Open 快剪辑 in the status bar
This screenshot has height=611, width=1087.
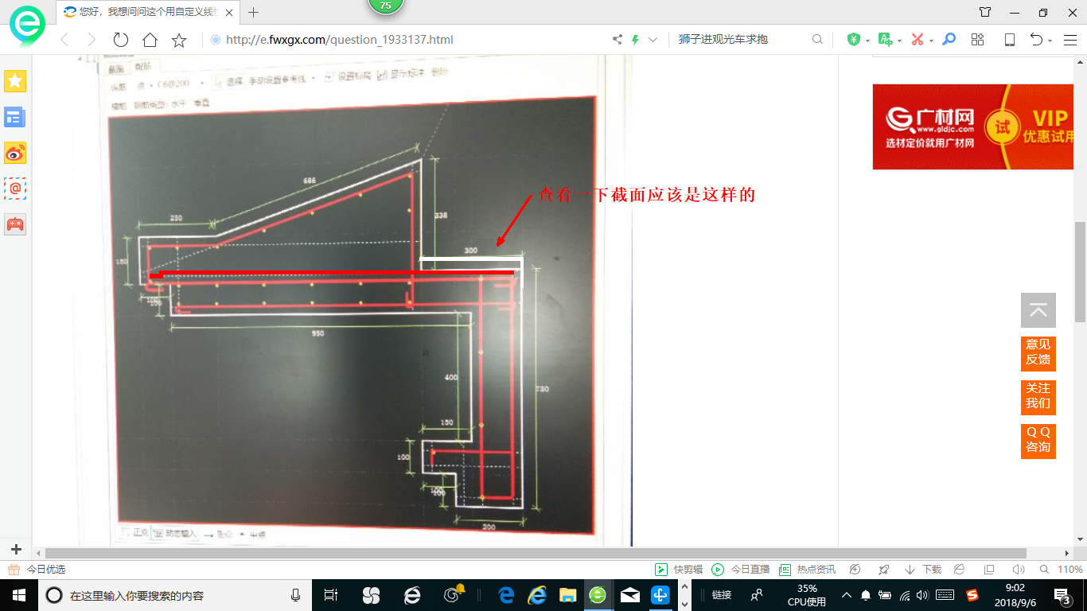tap(679, 570)
